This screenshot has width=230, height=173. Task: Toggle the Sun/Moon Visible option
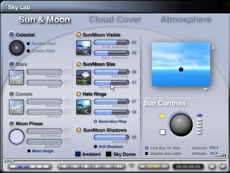tap(78, 35)
